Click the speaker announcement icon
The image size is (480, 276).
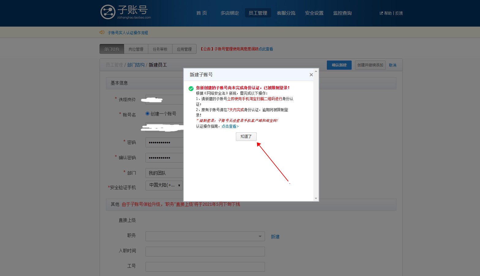(x=102, y=32)
